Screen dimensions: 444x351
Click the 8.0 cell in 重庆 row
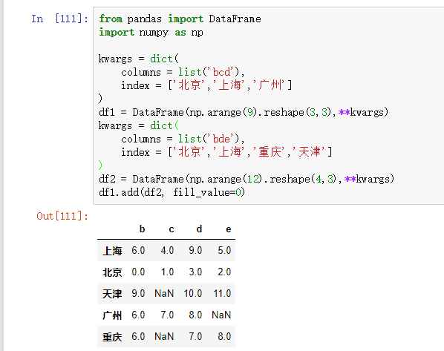point(224,337)
